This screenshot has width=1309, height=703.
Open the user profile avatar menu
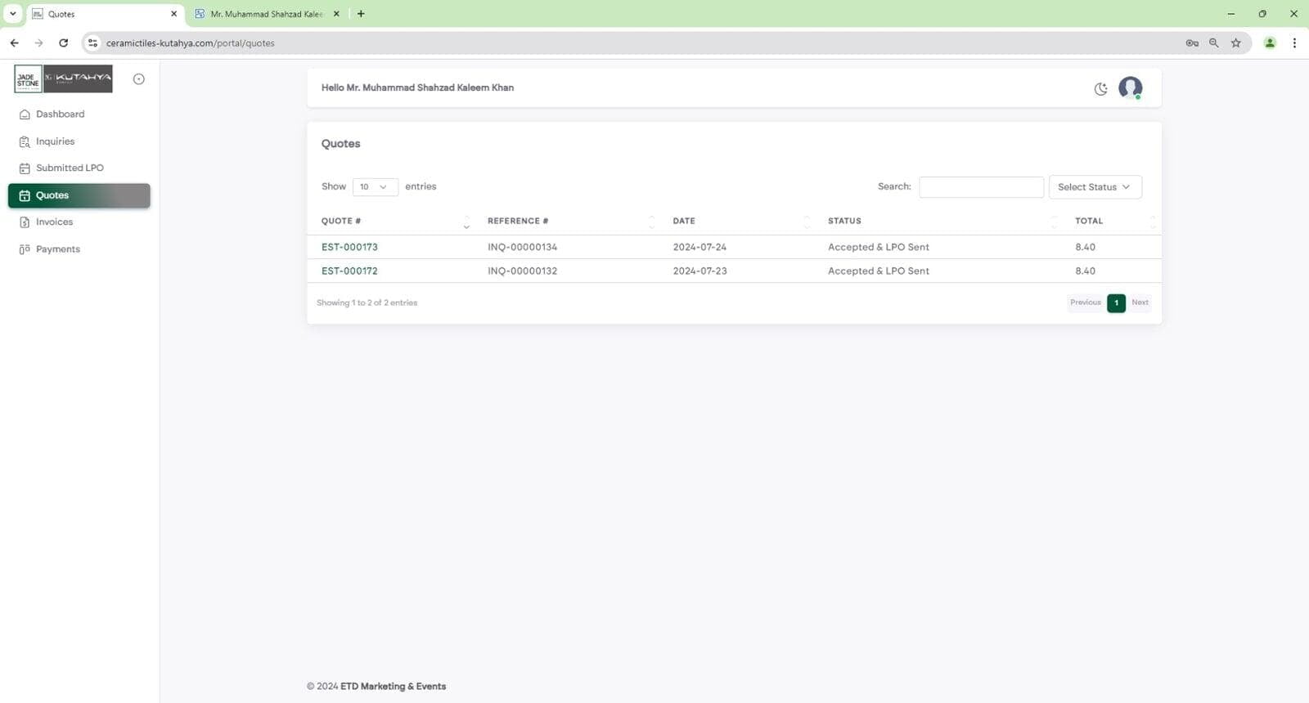click(x=1131, y=87)
